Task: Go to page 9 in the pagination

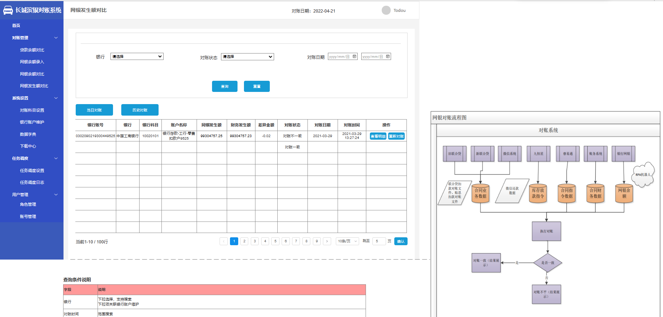Action: tap(317, 241)
